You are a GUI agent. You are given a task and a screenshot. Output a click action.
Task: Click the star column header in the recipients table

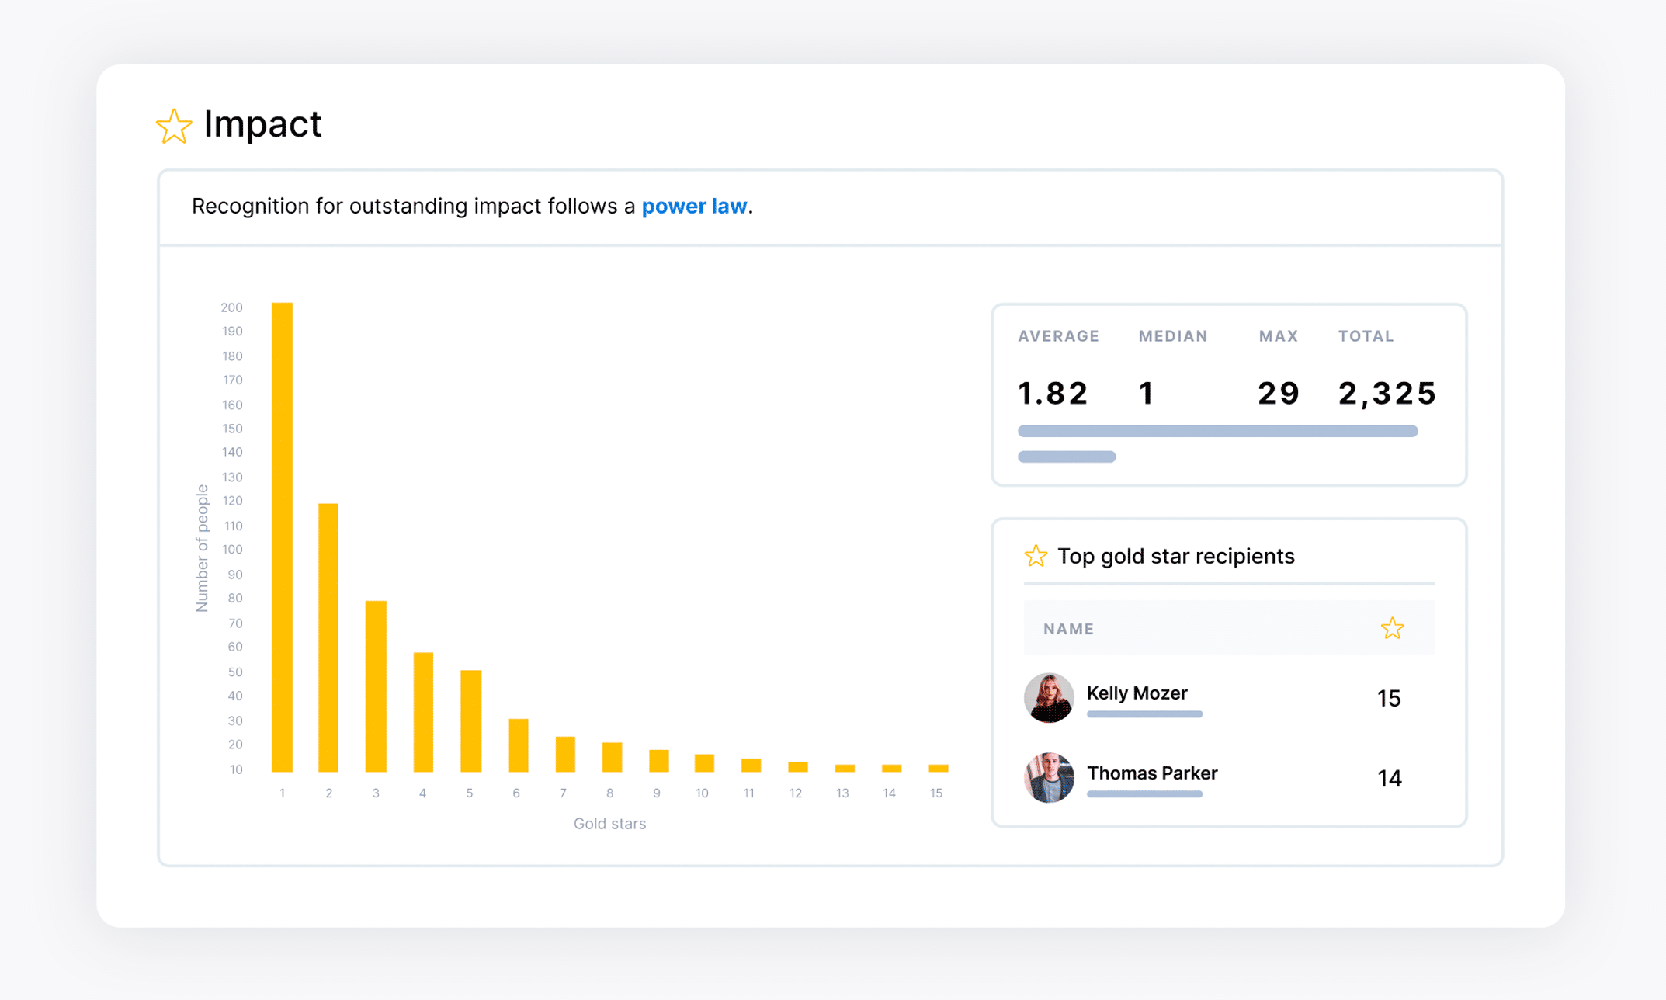coord(1393,628)
